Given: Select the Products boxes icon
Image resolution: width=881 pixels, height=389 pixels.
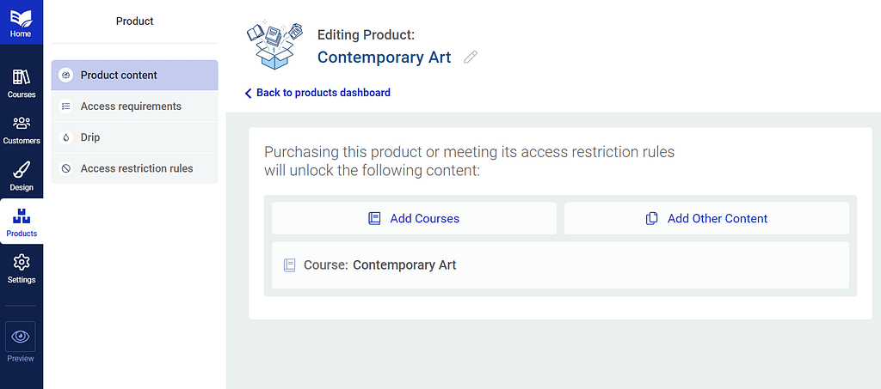Looking at the screenshot, I should pyautogui.click(x=22, y=222).
